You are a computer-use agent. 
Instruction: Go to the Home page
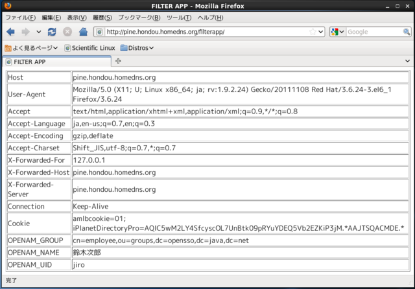[x=83, y=32]
